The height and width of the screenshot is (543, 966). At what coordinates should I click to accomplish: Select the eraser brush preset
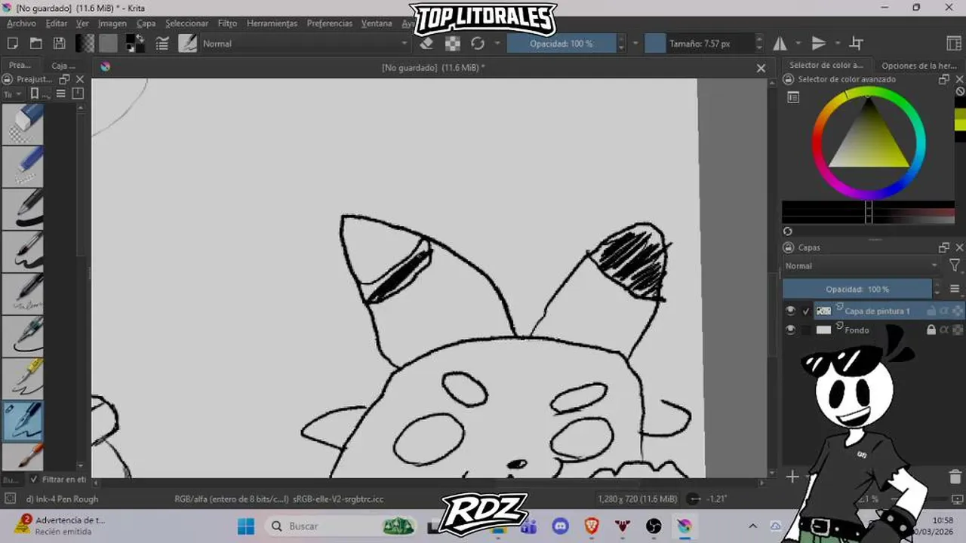coord(23,124)
